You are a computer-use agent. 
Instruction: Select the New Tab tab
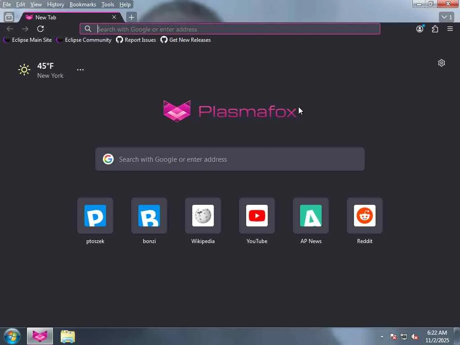(x=71, y=18)
